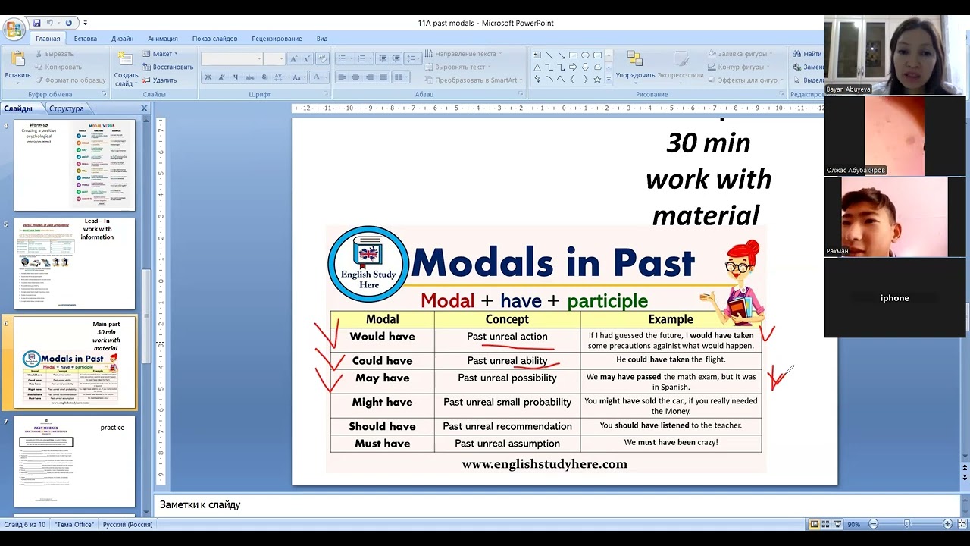Align text left
Screen dimensions: 970x546
pyautogui.click(x=342, y=77)
